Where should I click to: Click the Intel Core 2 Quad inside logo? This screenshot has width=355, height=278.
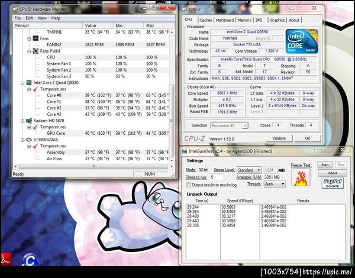[302, 41]
